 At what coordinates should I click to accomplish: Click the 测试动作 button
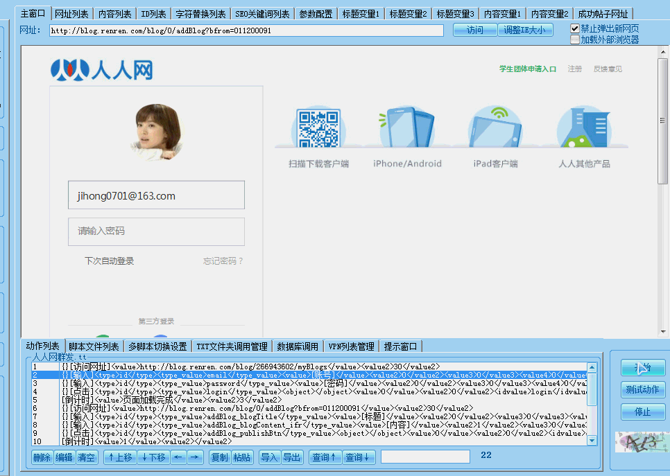tap(643, 389)
